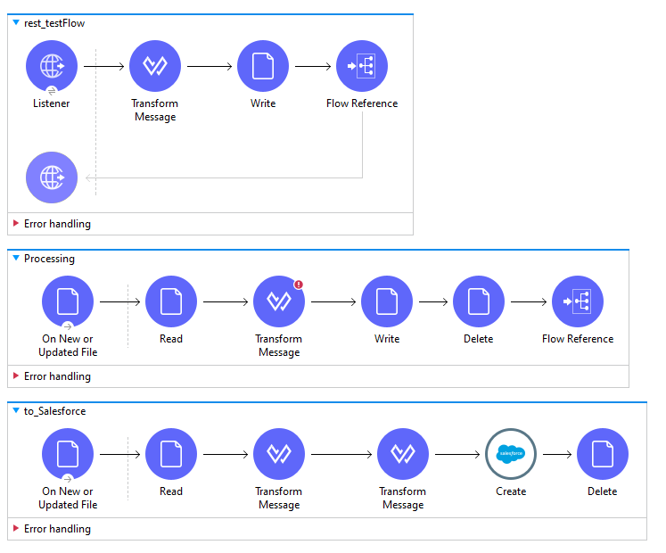Screen dimensions: 666x553
Task: Collapse the rest_testFlow flow
Action: click(16, 23)
